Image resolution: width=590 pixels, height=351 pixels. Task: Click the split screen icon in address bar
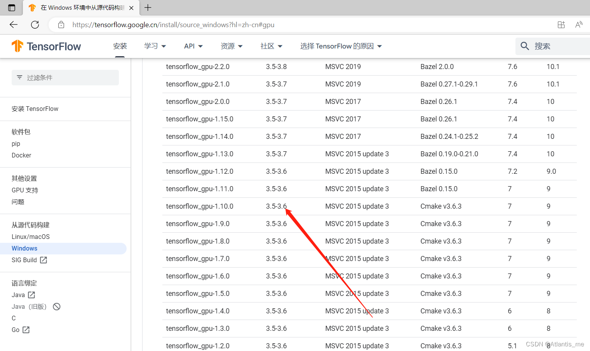[561, 25]
